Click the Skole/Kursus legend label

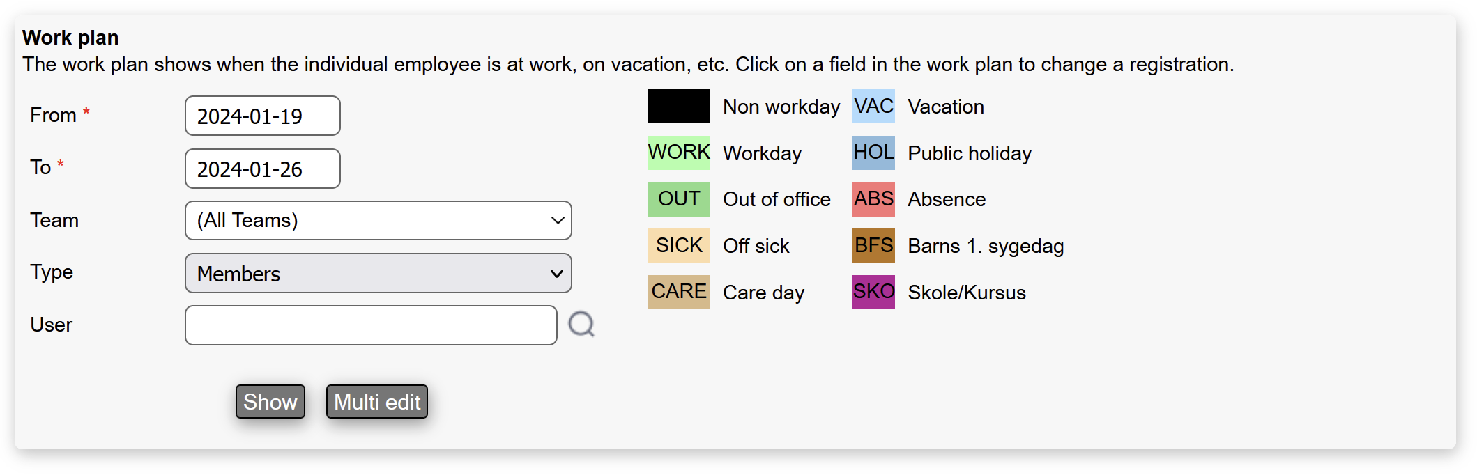[x=966, y=293]
